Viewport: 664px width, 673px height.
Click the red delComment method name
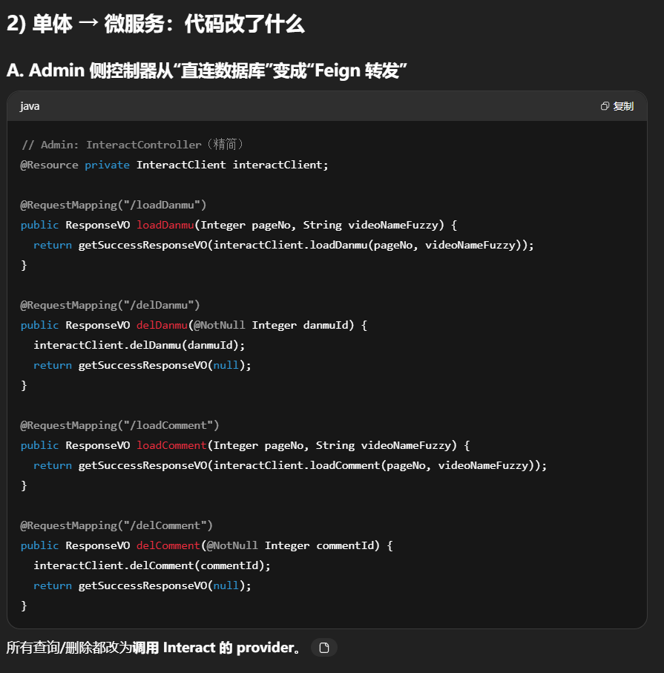pos(168,545)
